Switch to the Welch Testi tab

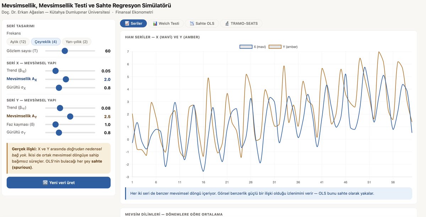pyautogui.click(x=166, y=23)
